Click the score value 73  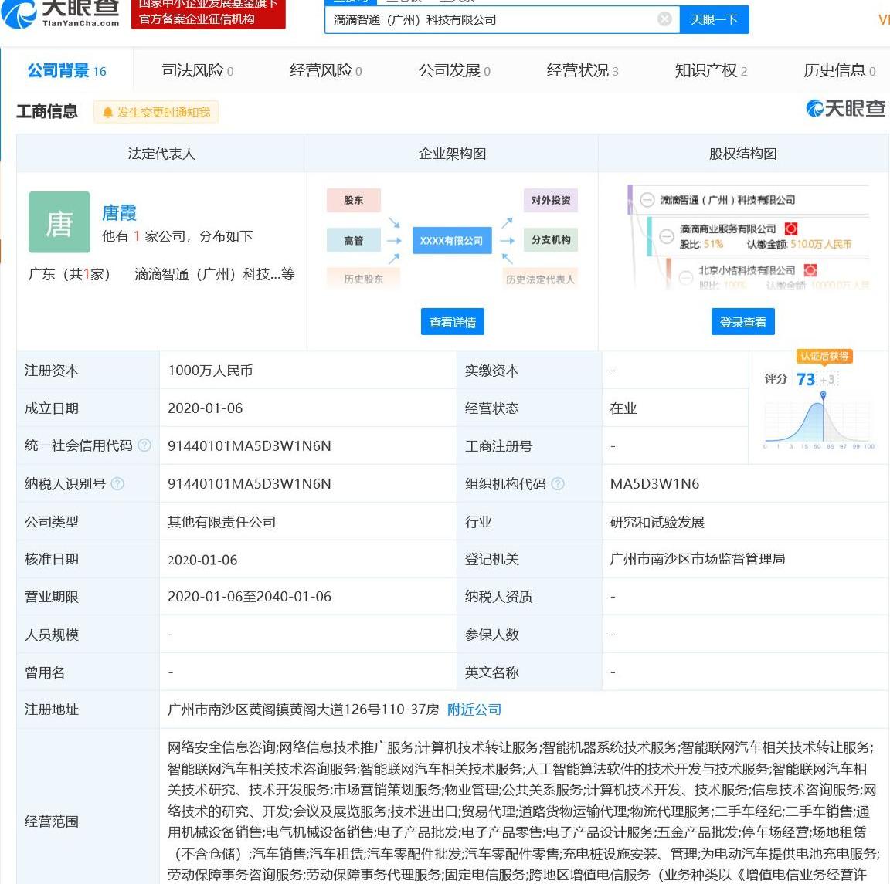tap(806, 379)
